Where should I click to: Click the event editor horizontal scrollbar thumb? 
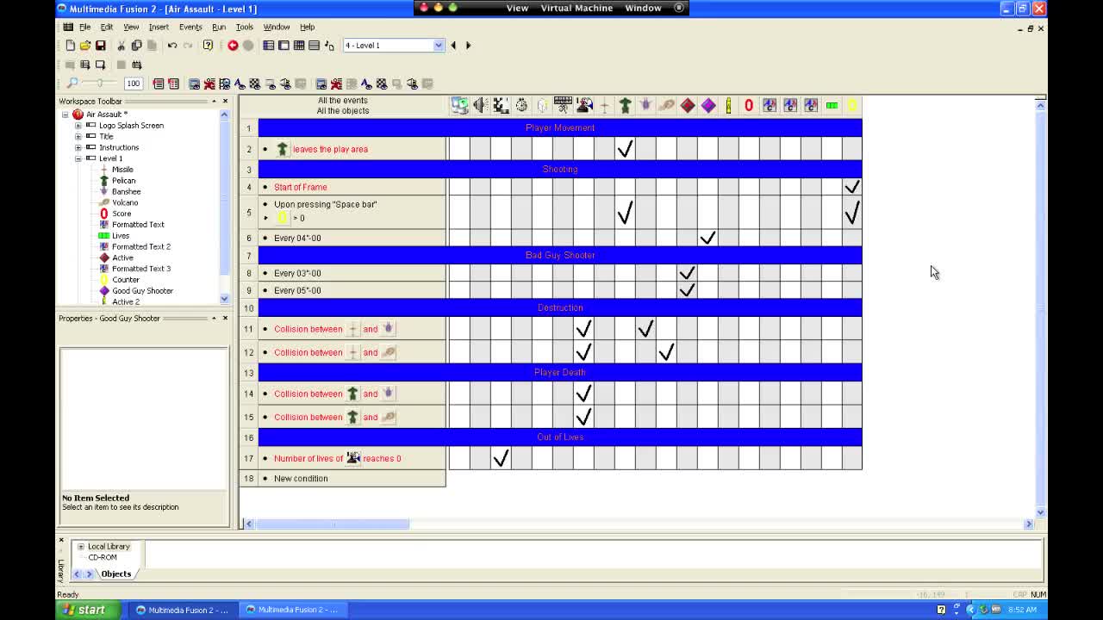click(x=333, y=524)
